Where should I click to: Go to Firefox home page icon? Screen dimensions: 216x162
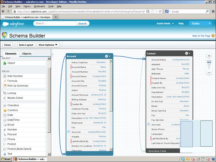213,12
